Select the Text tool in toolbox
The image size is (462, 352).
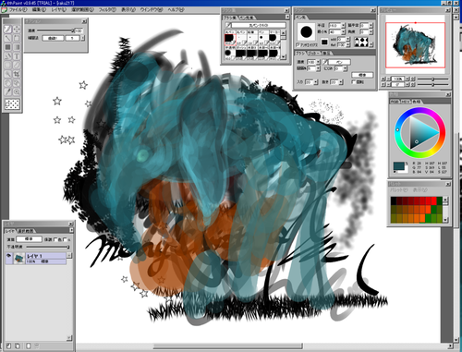pos(17,56)
